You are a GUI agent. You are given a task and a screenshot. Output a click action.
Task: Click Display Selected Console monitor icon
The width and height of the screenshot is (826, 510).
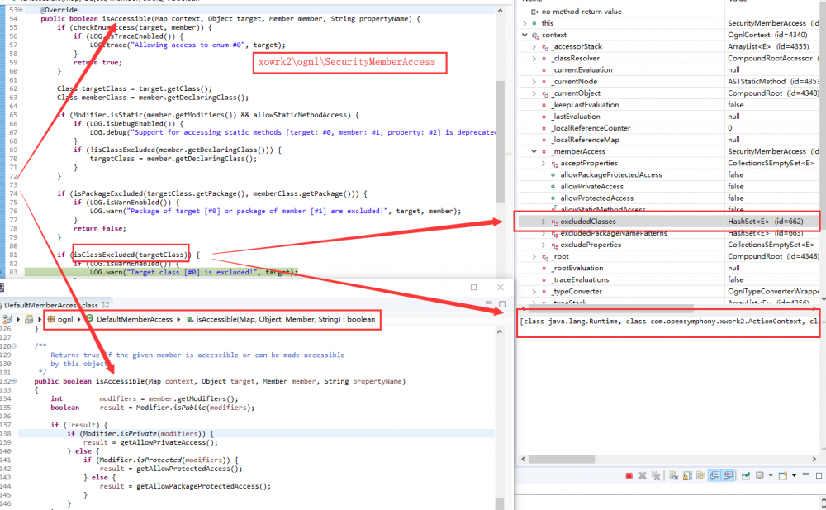pos(760,475)
